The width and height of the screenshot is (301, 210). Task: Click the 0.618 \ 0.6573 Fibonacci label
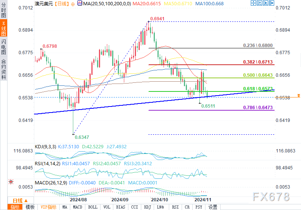pos(258,88)
